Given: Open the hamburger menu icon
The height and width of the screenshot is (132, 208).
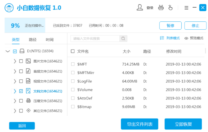Looking at the screenshot, I should (x=186, y=8).
